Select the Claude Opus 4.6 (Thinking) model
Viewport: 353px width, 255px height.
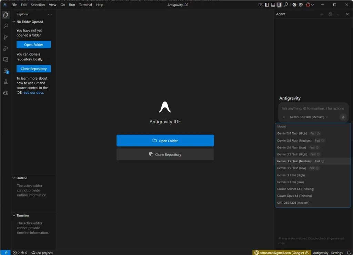click(x=313, y=196)
